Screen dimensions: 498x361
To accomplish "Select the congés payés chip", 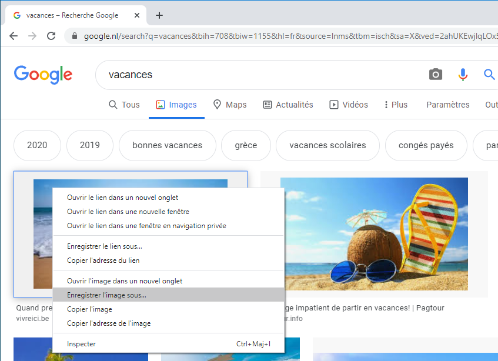I will (x=426, y=145).
